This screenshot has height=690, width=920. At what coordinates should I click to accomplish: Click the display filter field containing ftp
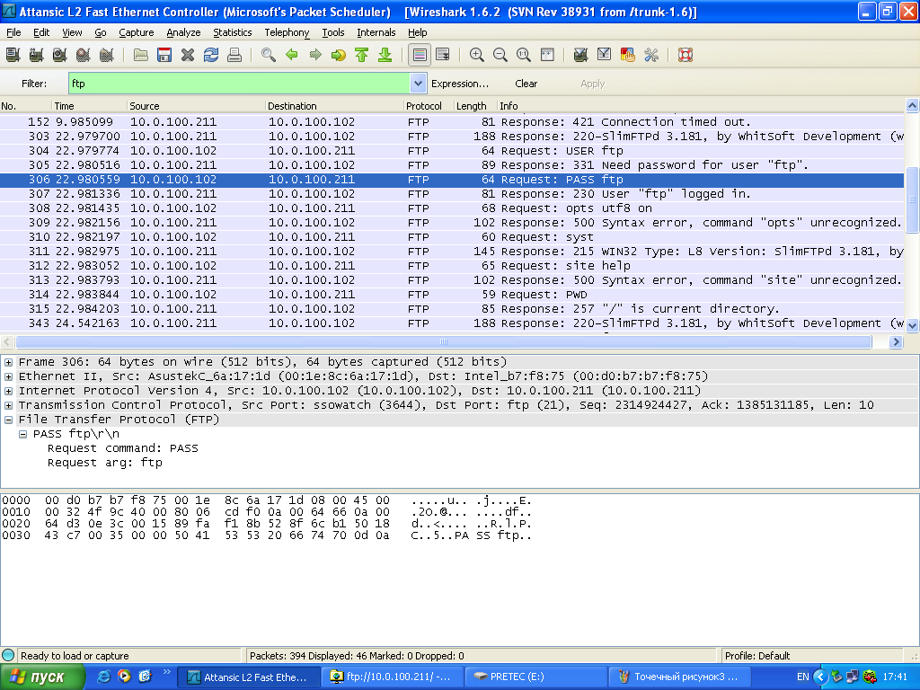pyautogui.click(x=239, y=84)
